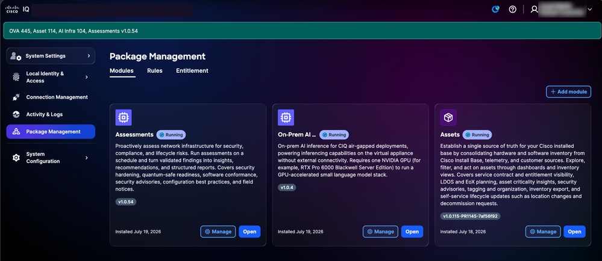Open the Assessments module
Image resolution: width=602 pixels, height=261 pixels.
[249, 232]
